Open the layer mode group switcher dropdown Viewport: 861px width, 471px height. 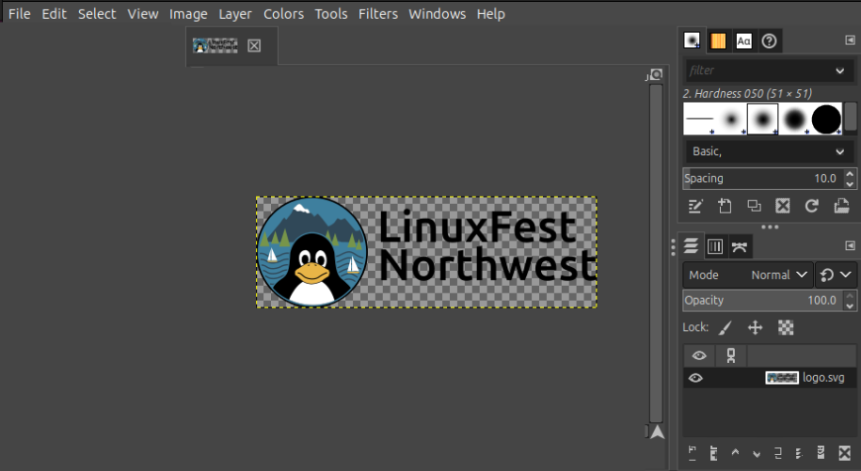[837, 275]
